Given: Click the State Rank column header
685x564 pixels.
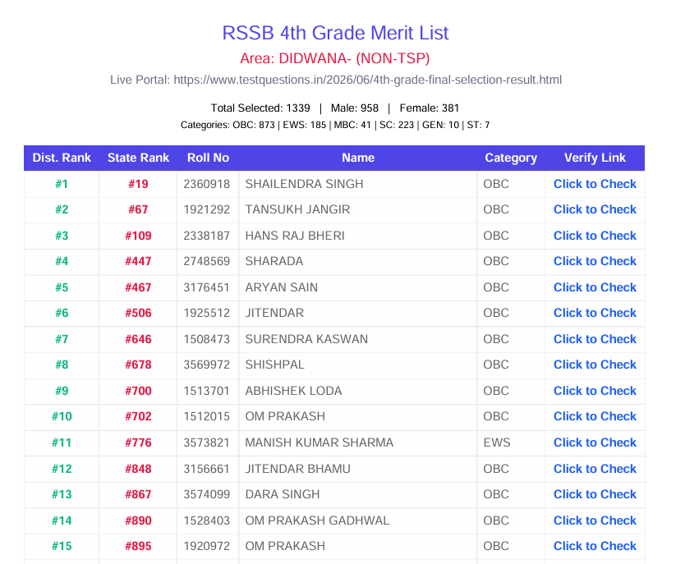Looking at the screenshot, I should [138, 158].
